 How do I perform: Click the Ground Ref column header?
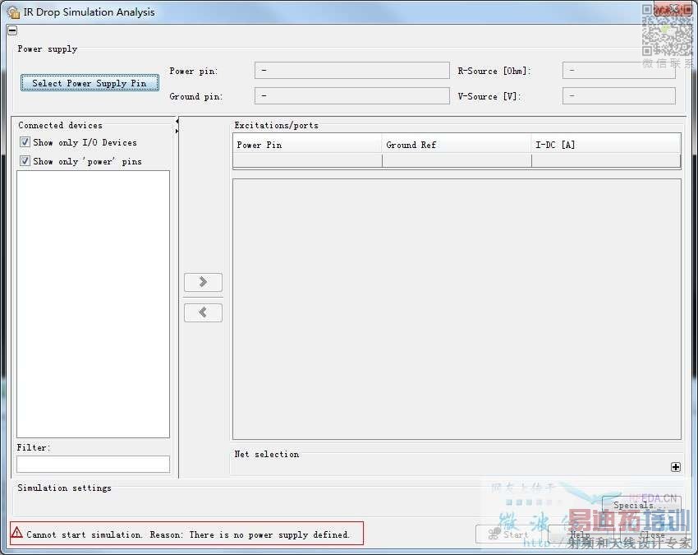click(457, 145)
